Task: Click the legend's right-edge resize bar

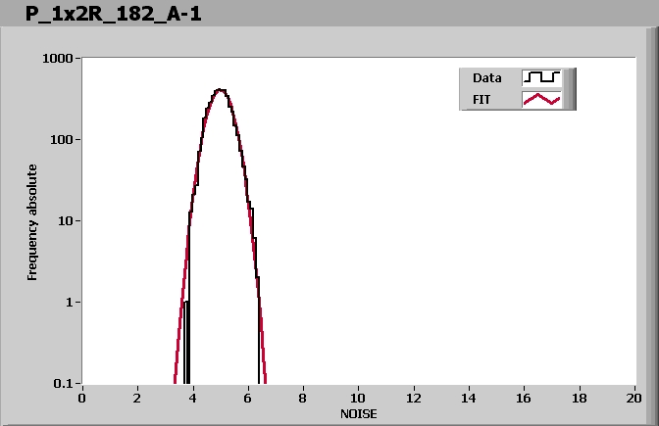Action: [569, 89]
